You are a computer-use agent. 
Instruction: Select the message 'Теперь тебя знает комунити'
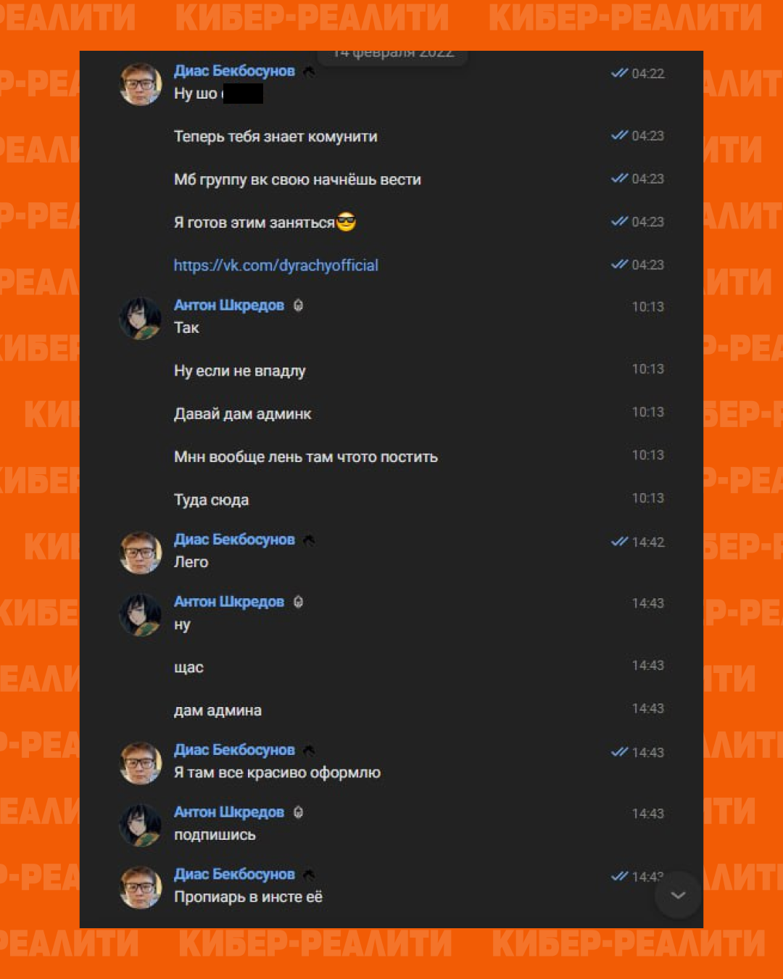(275, 136)
